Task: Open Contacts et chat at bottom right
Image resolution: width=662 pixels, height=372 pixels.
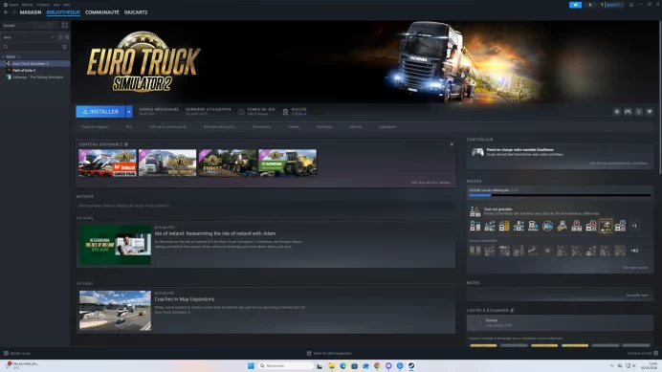Action: [642, 354]
